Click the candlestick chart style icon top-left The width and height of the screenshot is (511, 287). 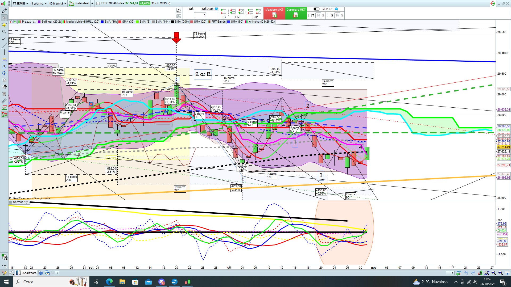coord(3,3)
